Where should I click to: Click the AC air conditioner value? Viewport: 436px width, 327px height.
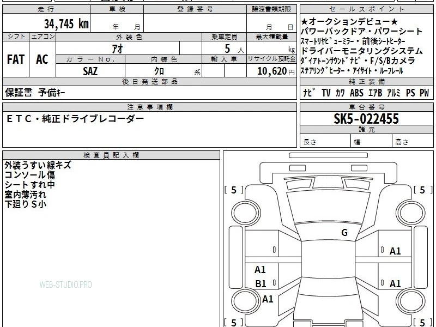click(42, 59)
